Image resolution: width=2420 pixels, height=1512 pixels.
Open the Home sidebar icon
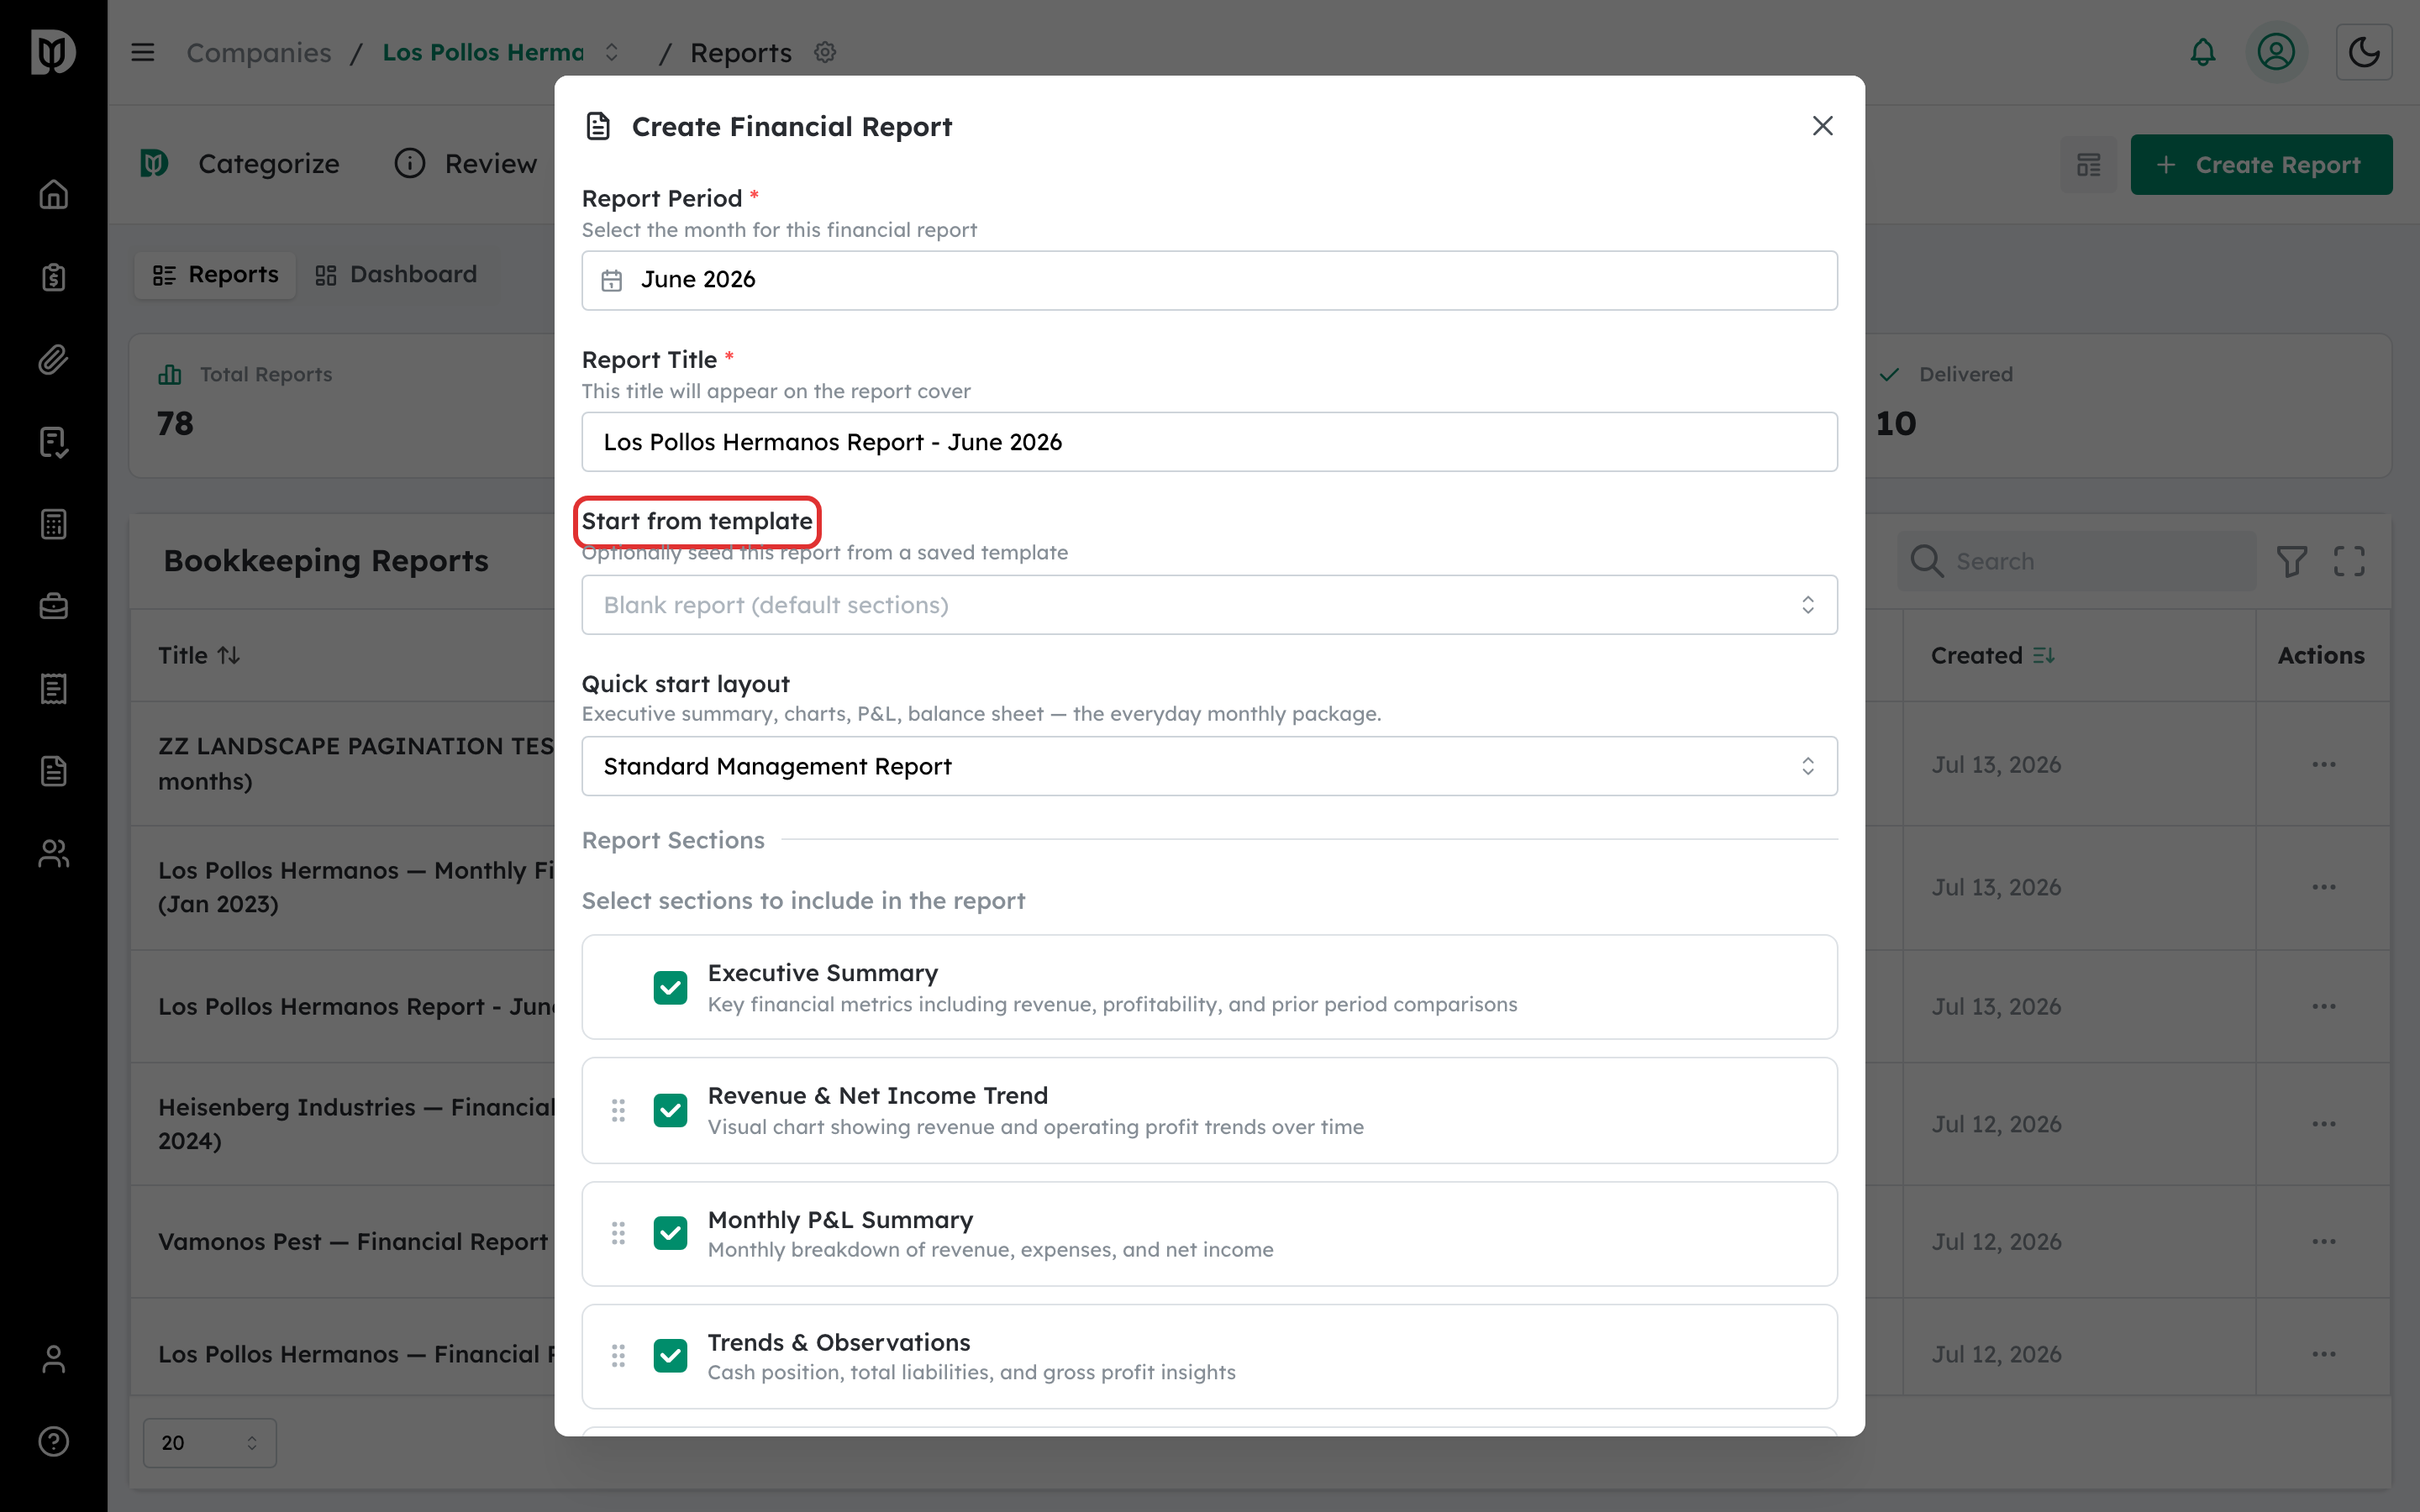pyautogui.click(x=53, y=194)
